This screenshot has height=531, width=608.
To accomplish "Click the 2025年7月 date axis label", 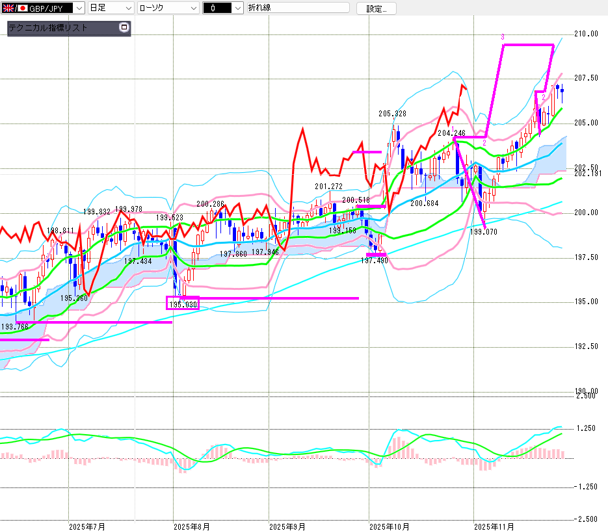I will [x=86, y=525].
